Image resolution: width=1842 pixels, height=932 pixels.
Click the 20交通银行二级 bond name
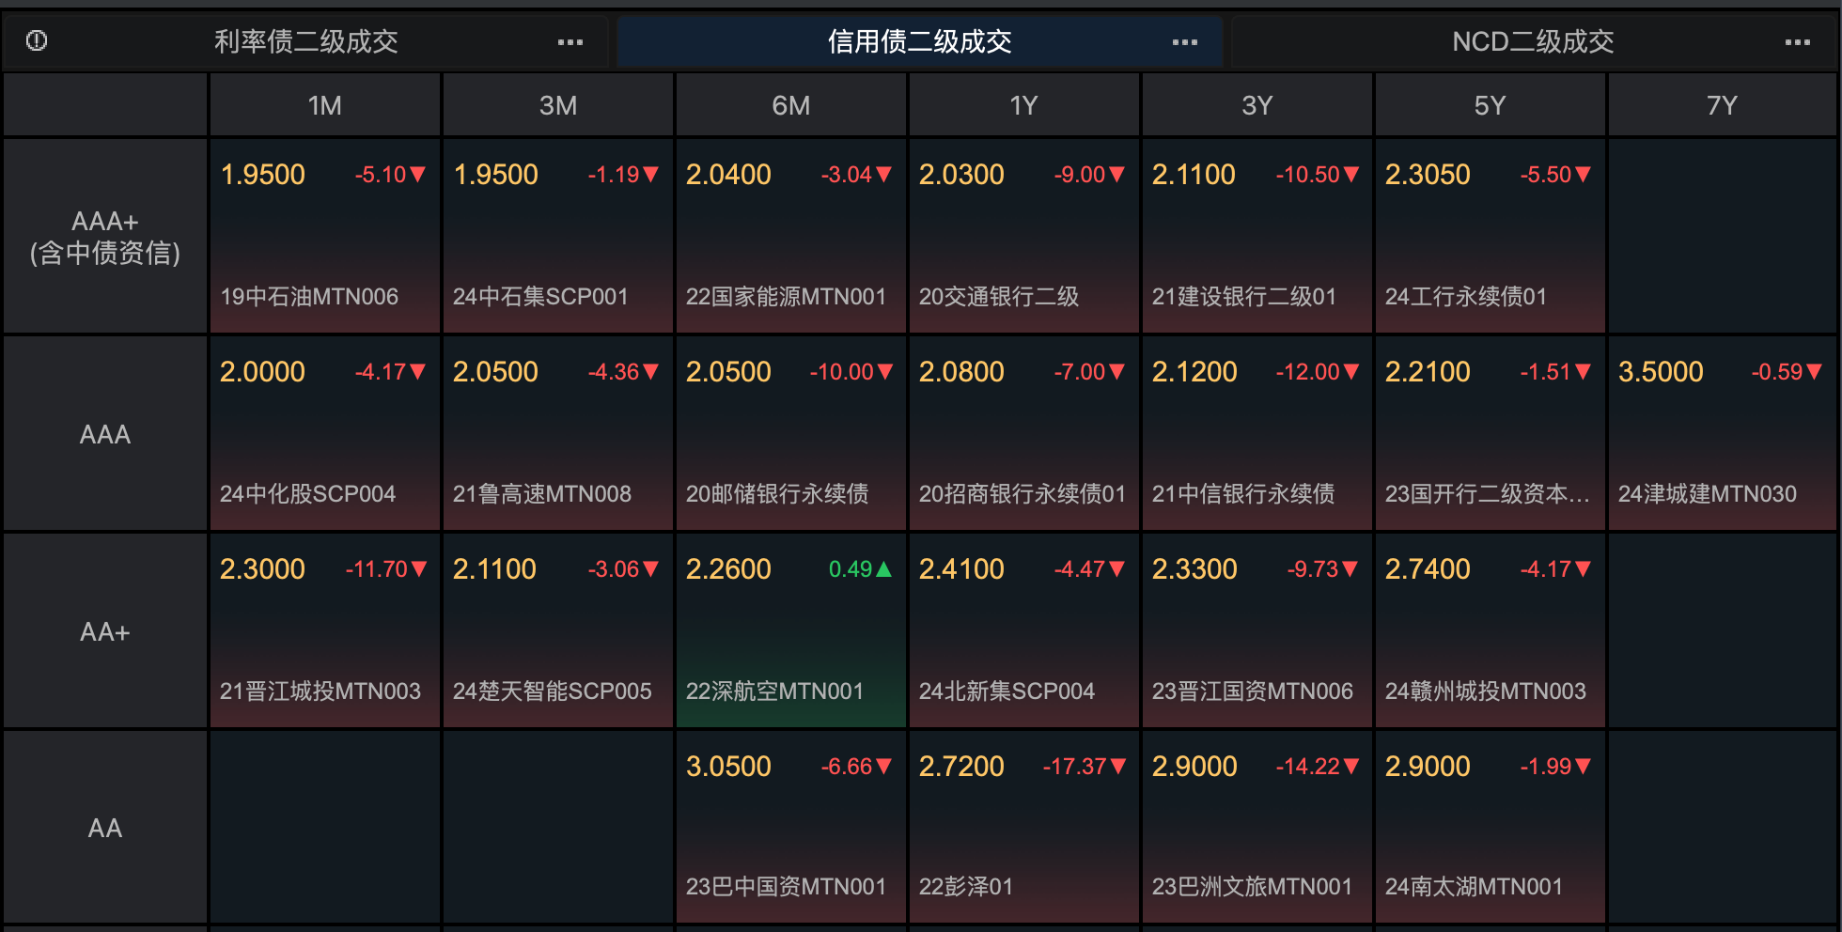(998, 297)
